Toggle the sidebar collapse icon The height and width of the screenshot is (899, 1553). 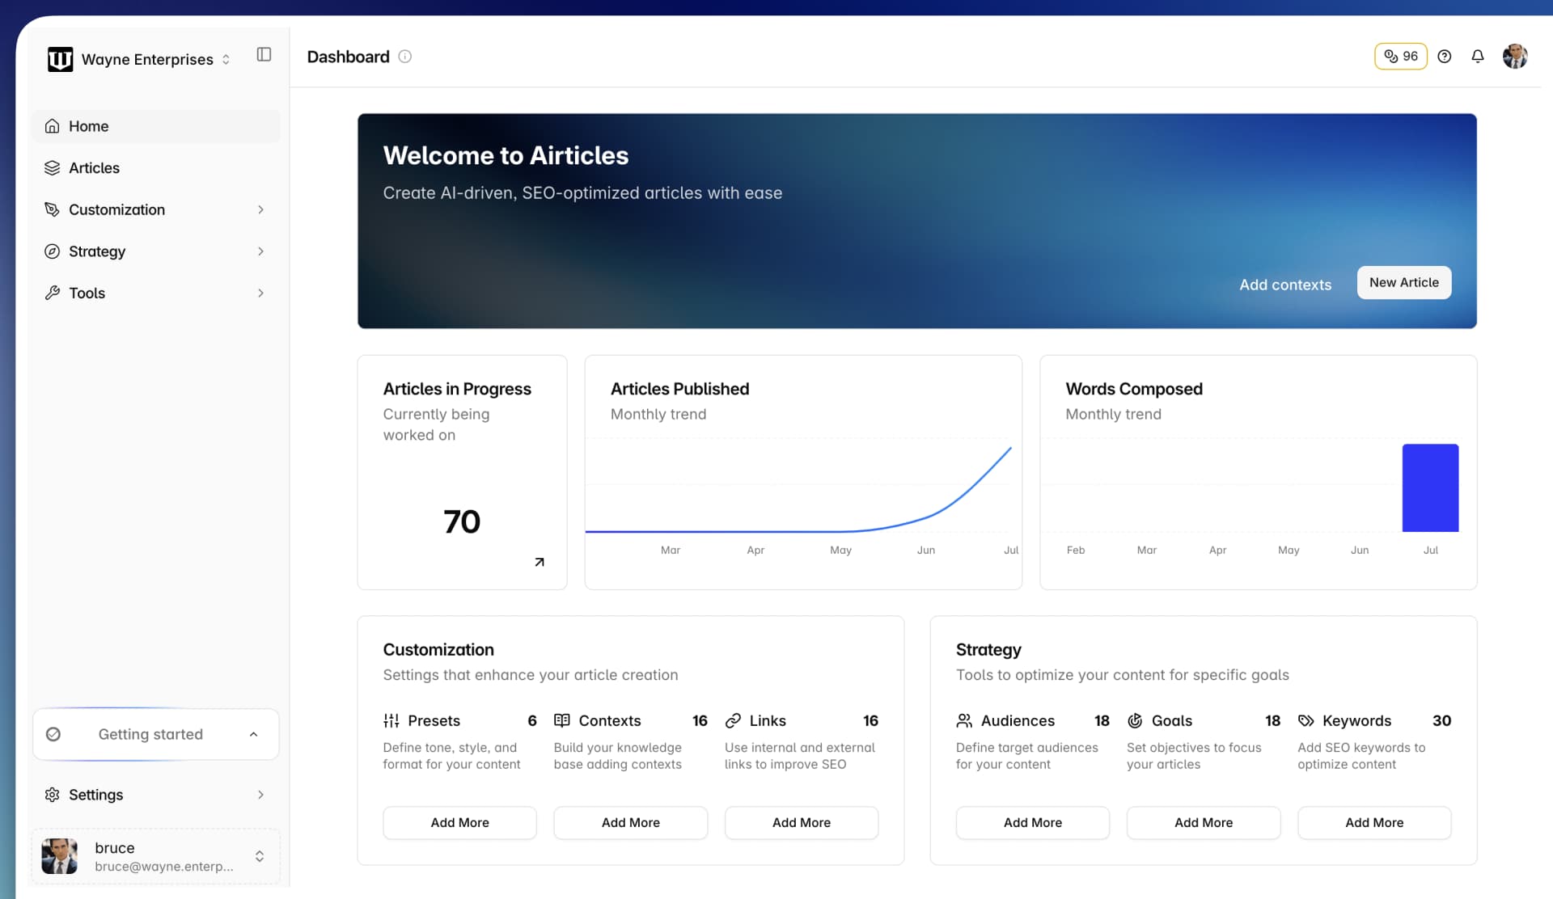pyautogui.click(x=263, y=54)
